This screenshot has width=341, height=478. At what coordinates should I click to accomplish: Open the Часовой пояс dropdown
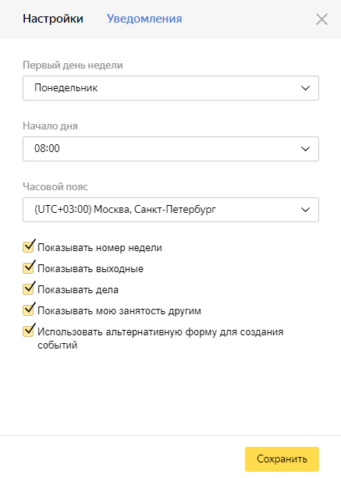pos(171,210)
